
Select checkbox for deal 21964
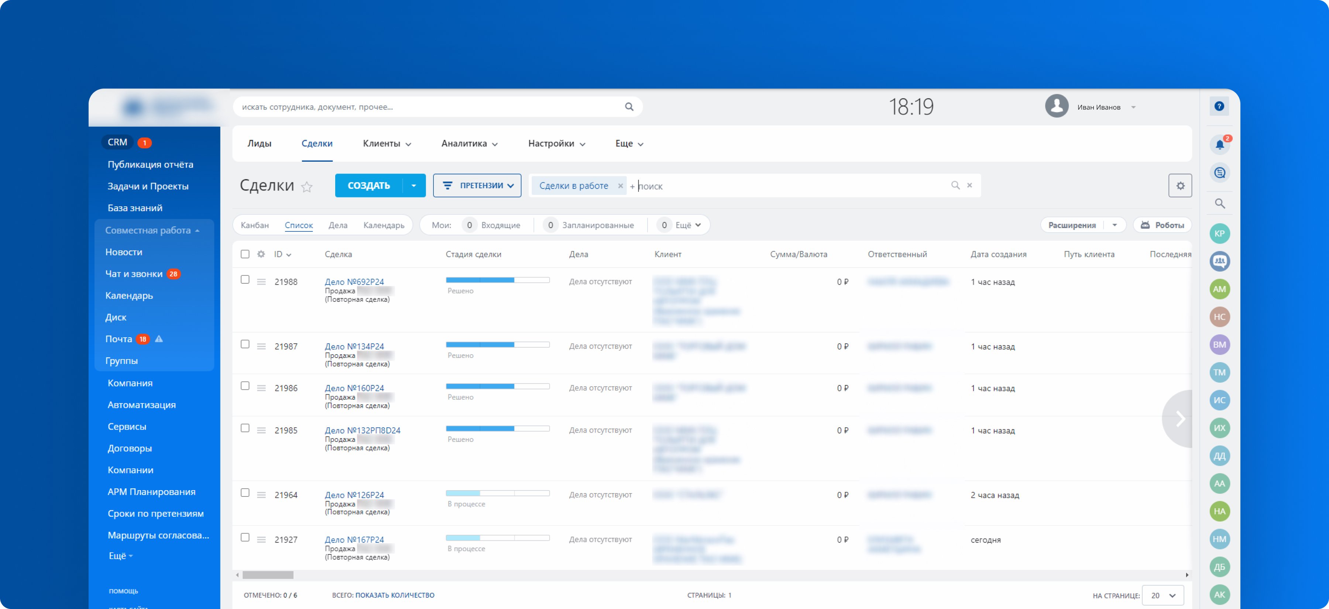[245, 493]
